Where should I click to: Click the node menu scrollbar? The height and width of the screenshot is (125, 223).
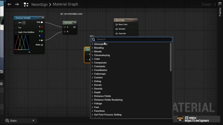click(171, 57)
